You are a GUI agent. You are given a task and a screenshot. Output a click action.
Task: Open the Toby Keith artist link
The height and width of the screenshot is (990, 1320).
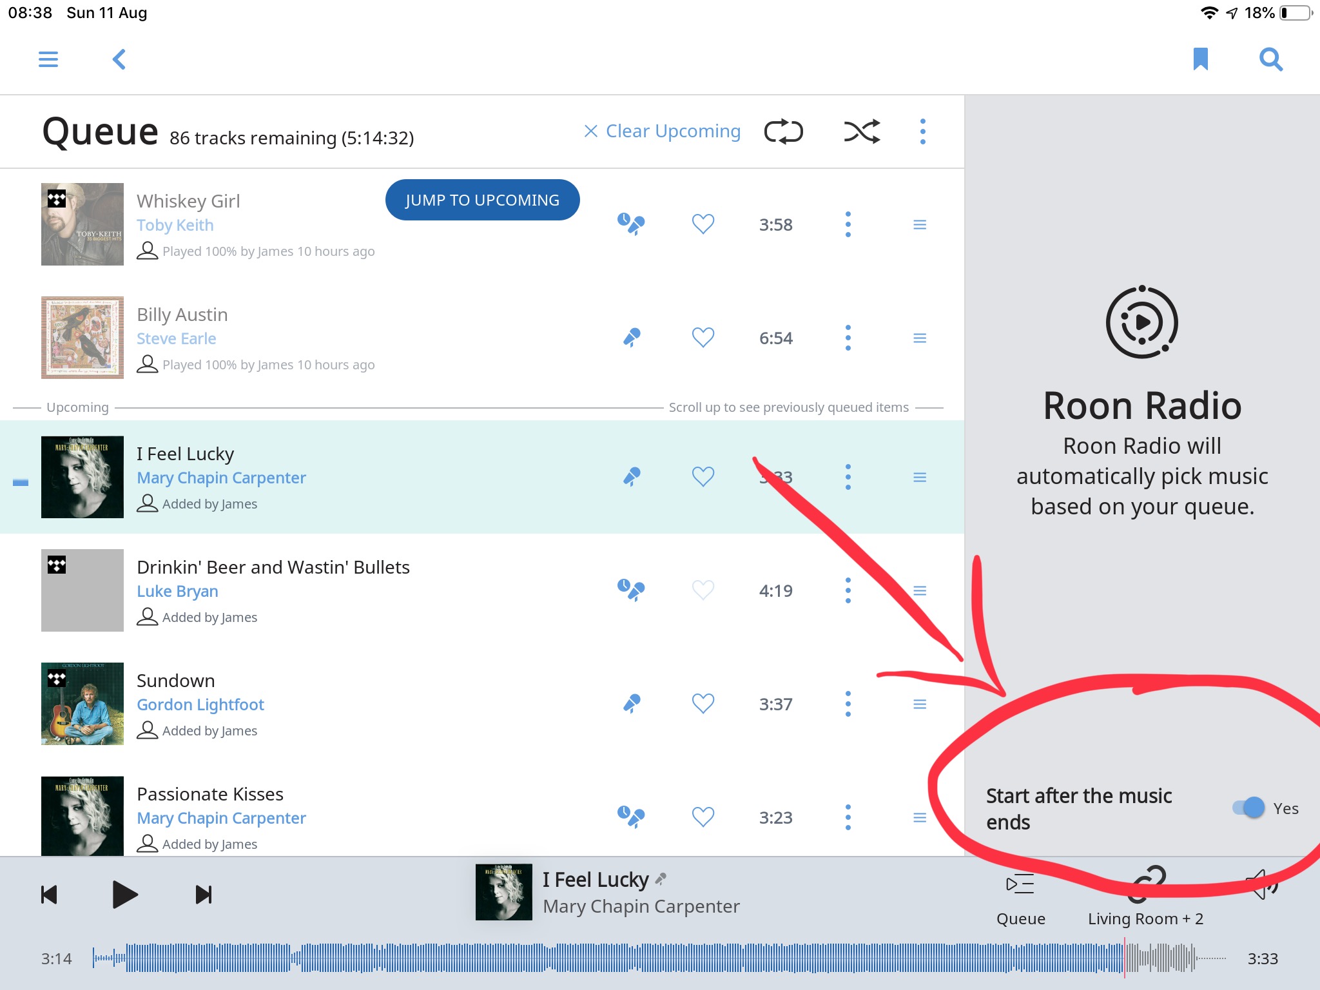pos(175,225)
